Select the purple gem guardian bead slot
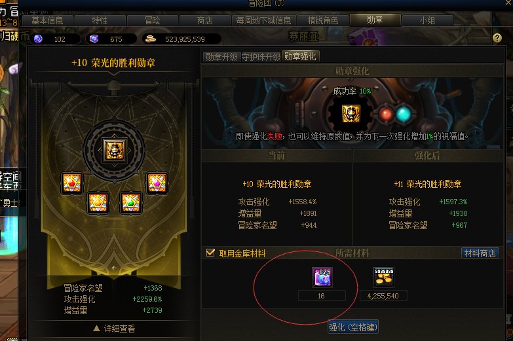 click(x=157, y=183)
